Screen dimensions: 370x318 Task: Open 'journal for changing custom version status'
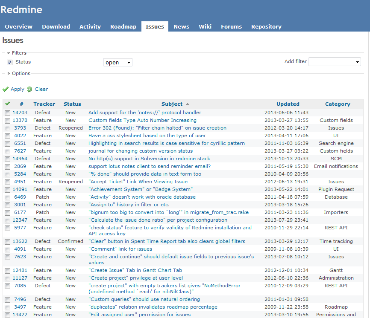click(141, 151)
